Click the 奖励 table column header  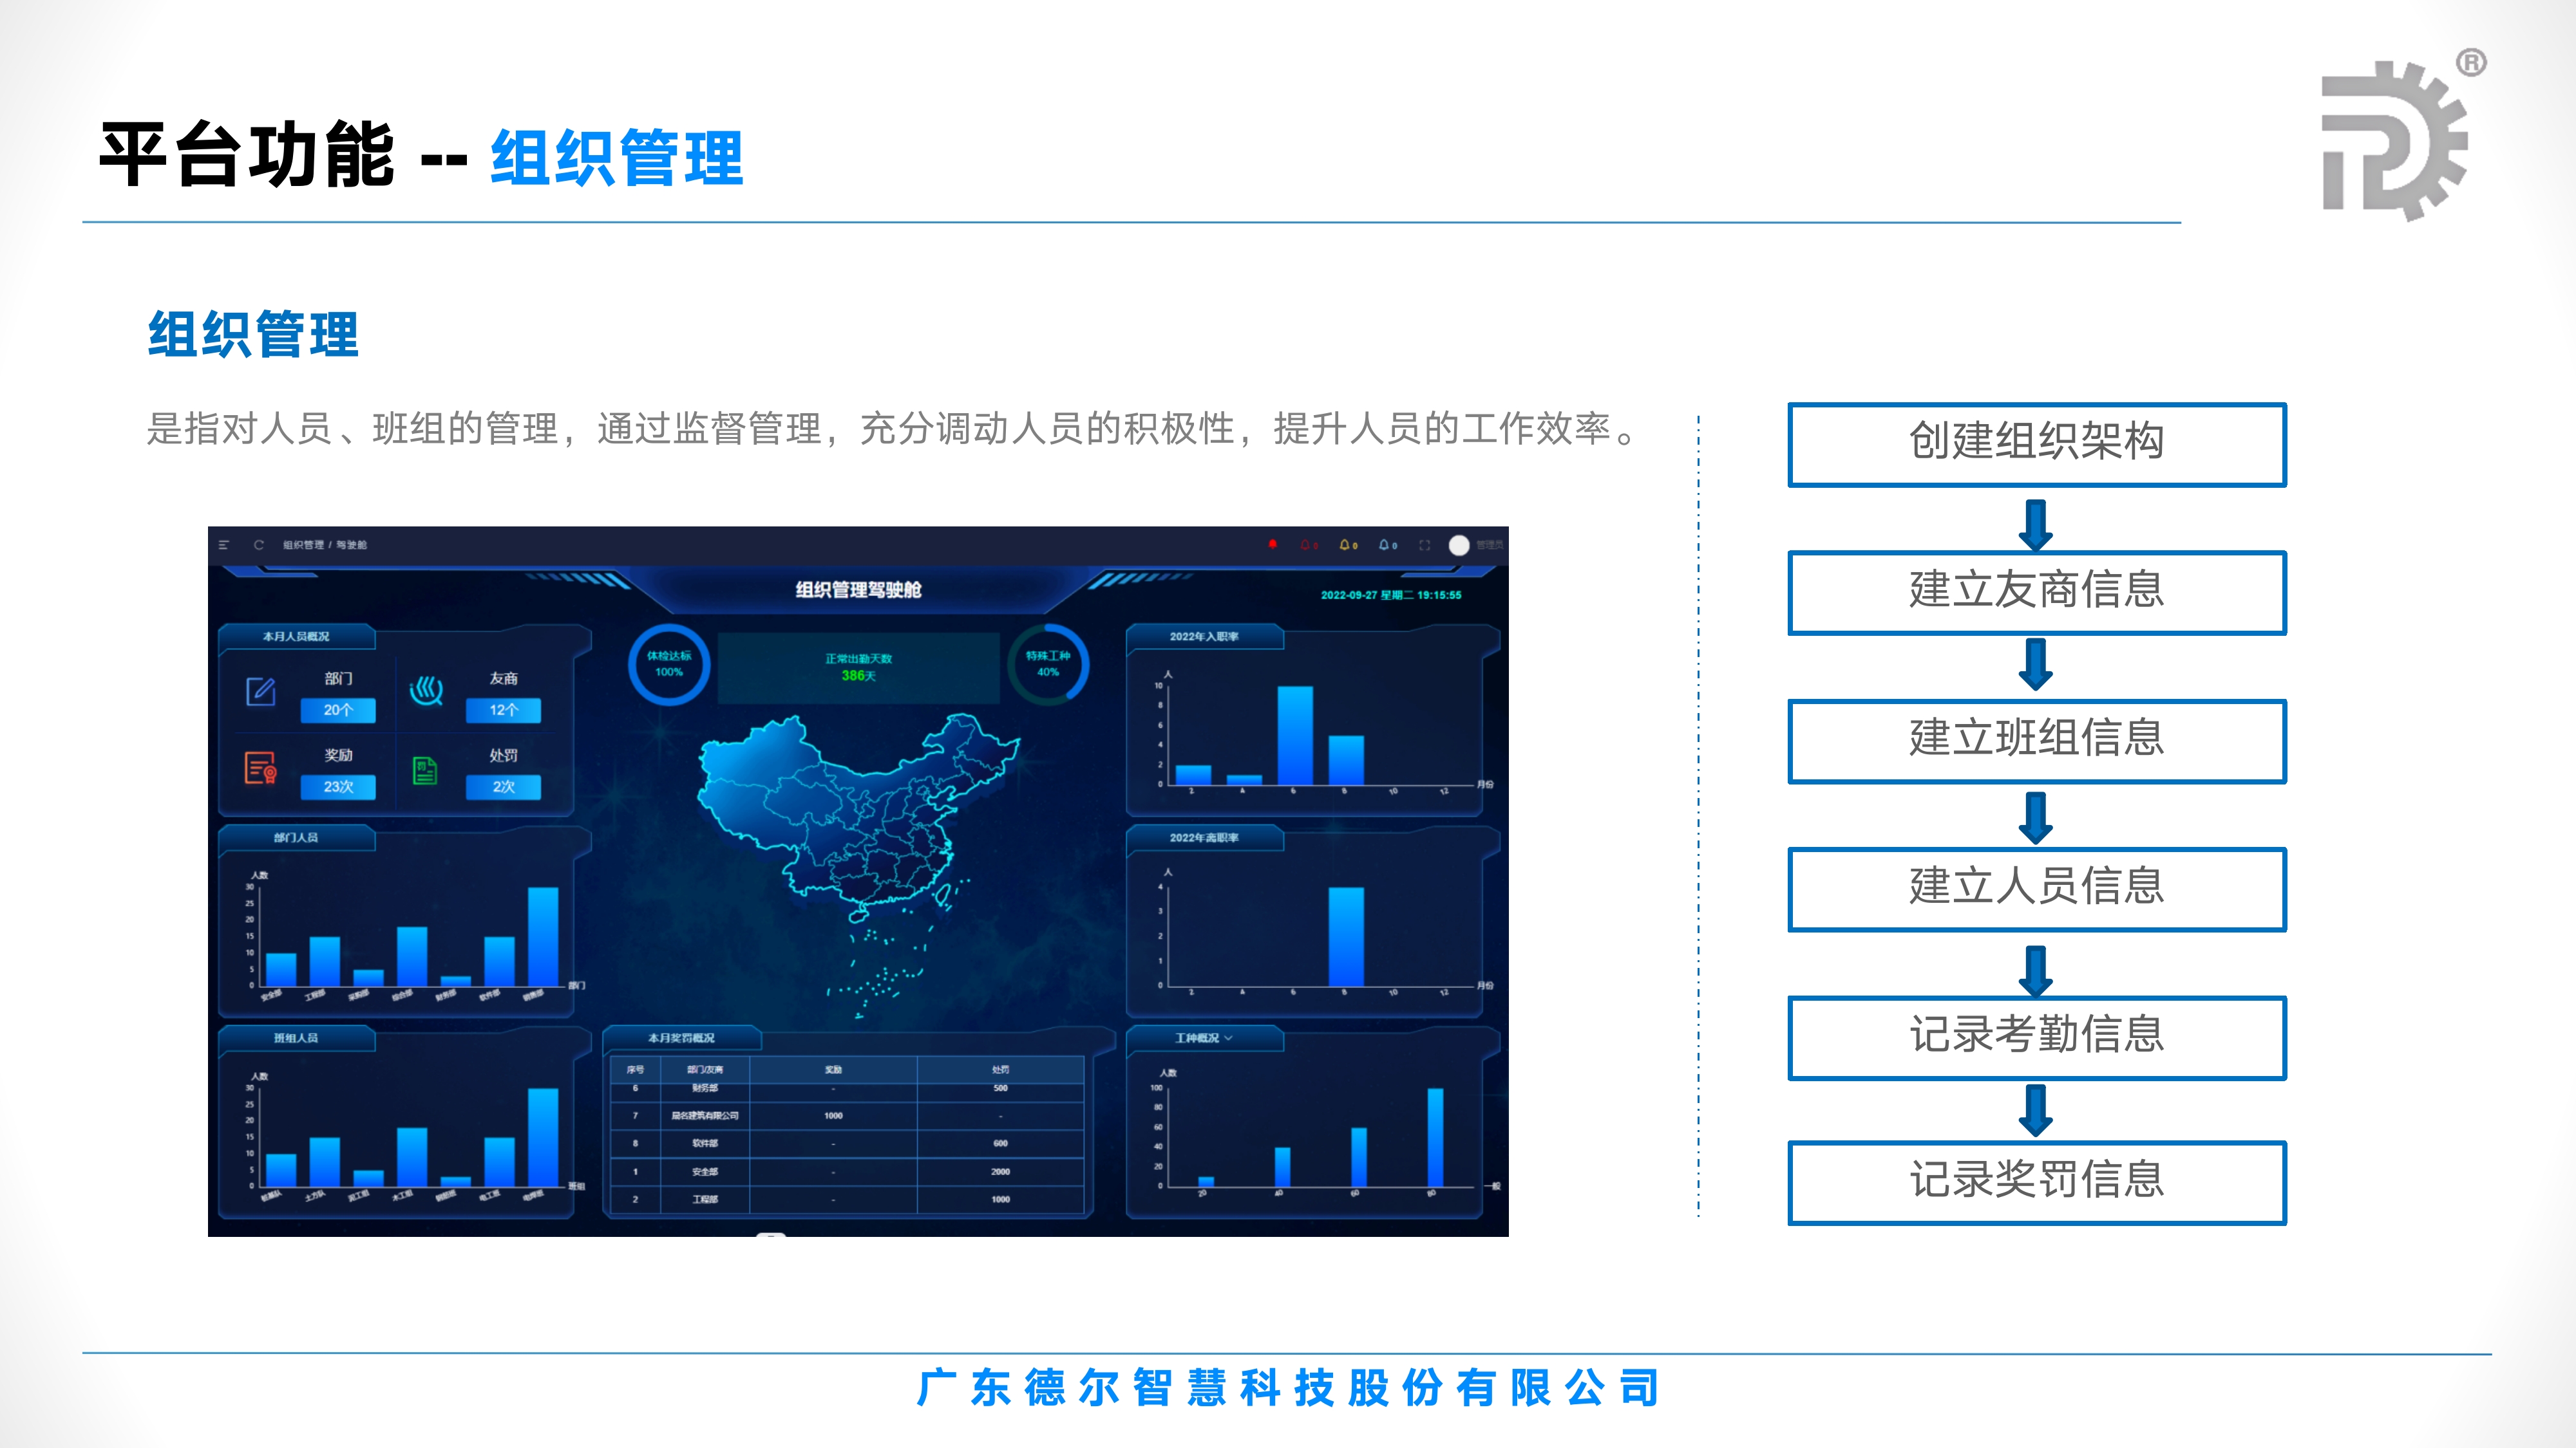pyautogui.click(x=833, y=1069)
